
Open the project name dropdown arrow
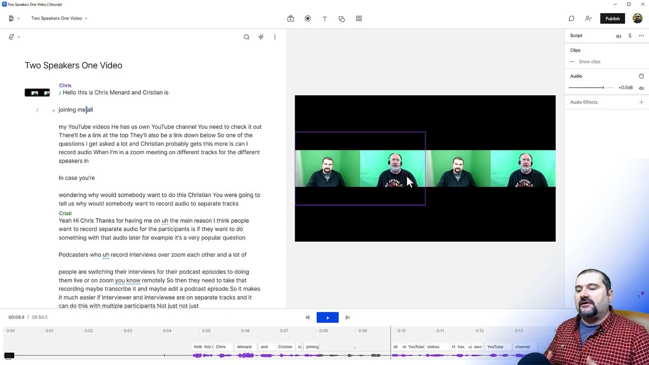click(86, 18)
